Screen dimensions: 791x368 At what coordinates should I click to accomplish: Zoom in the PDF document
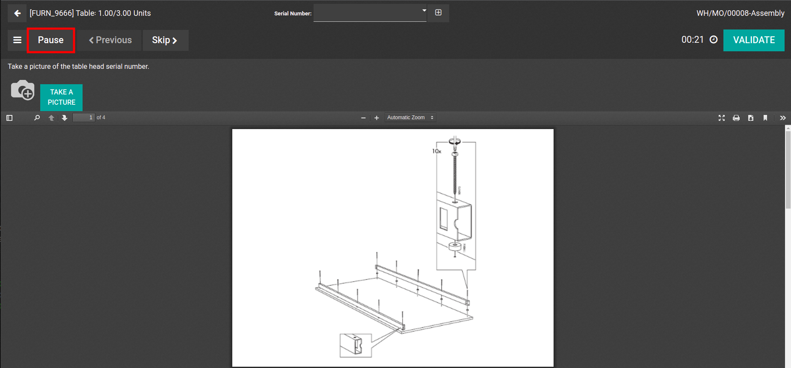coord(376,118)
